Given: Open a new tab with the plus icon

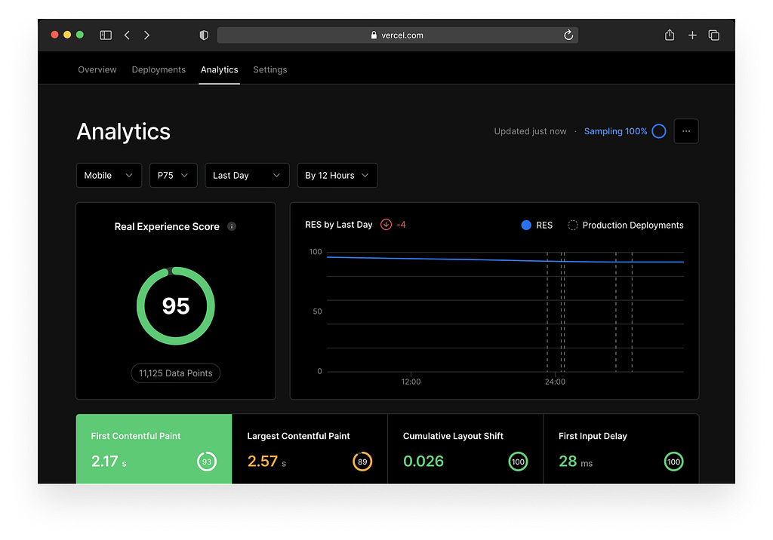Looking at the screenshot, I should click(x=692, y=35).
